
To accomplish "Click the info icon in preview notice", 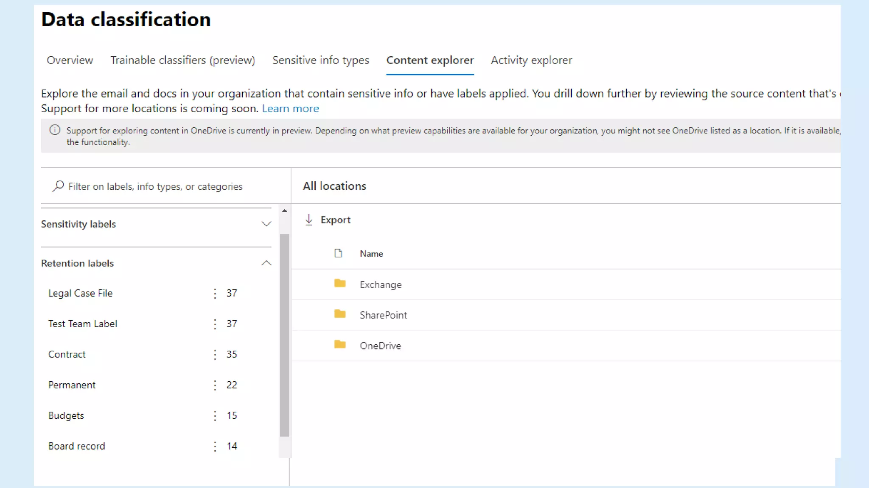I will click(55, 130).
